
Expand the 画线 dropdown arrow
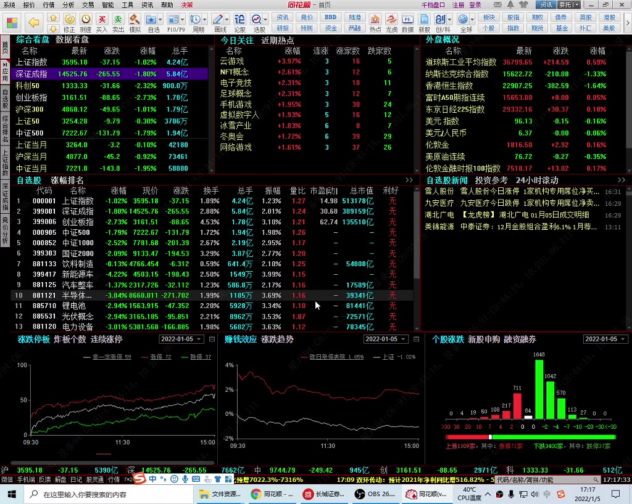pos(227,19)
